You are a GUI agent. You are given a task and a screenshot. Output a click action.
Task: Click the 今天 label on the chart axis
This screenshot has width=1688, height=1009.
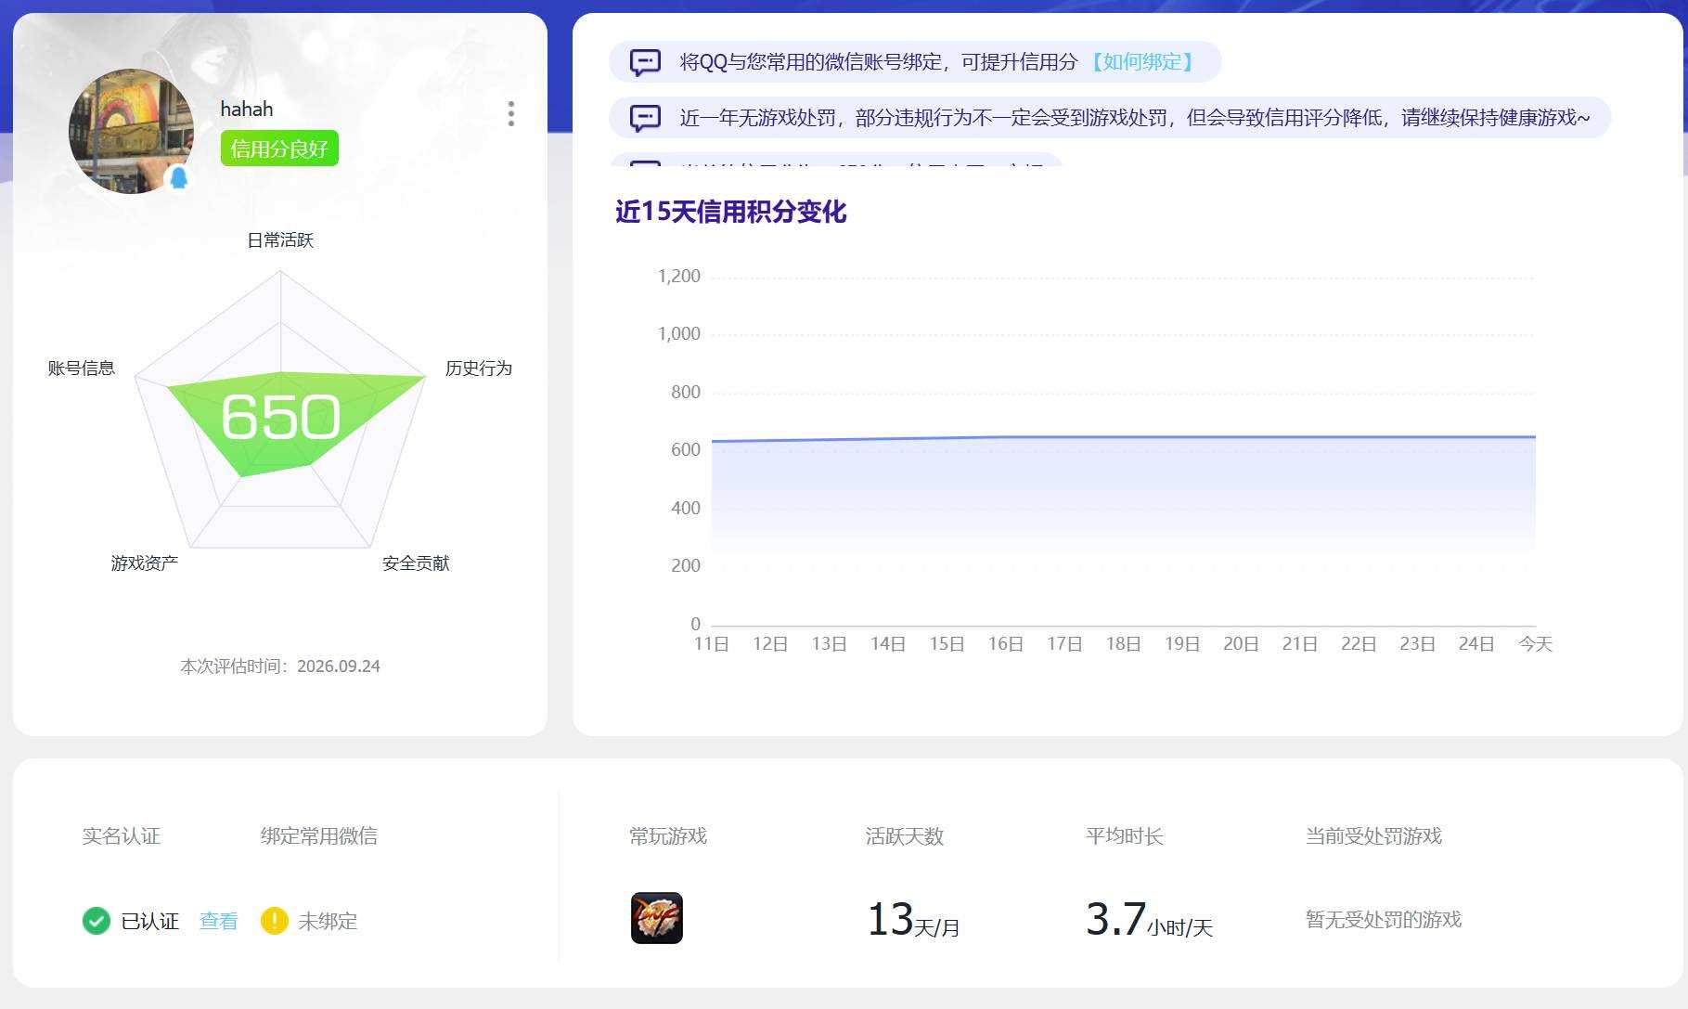1535,644
